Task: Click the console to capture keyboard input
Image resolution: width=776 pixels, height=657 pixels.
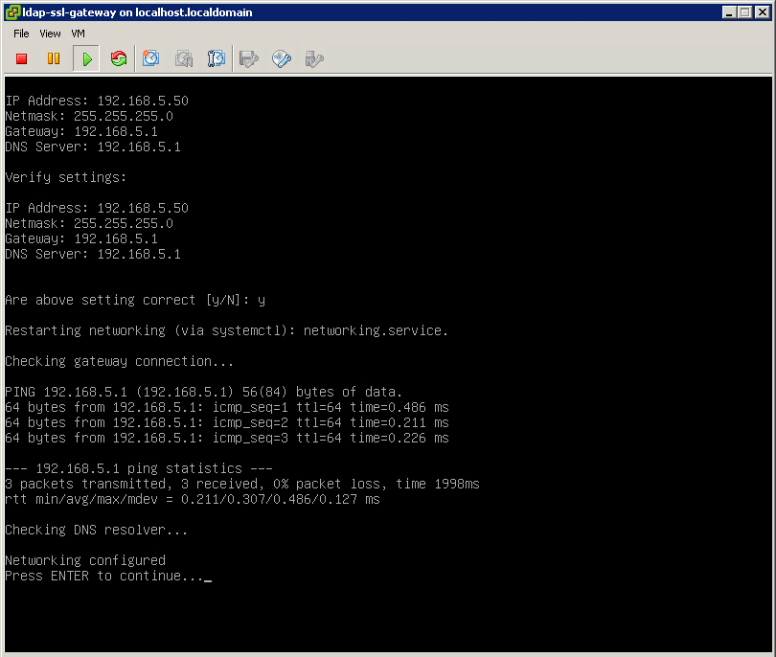Action: coord(383,383)
